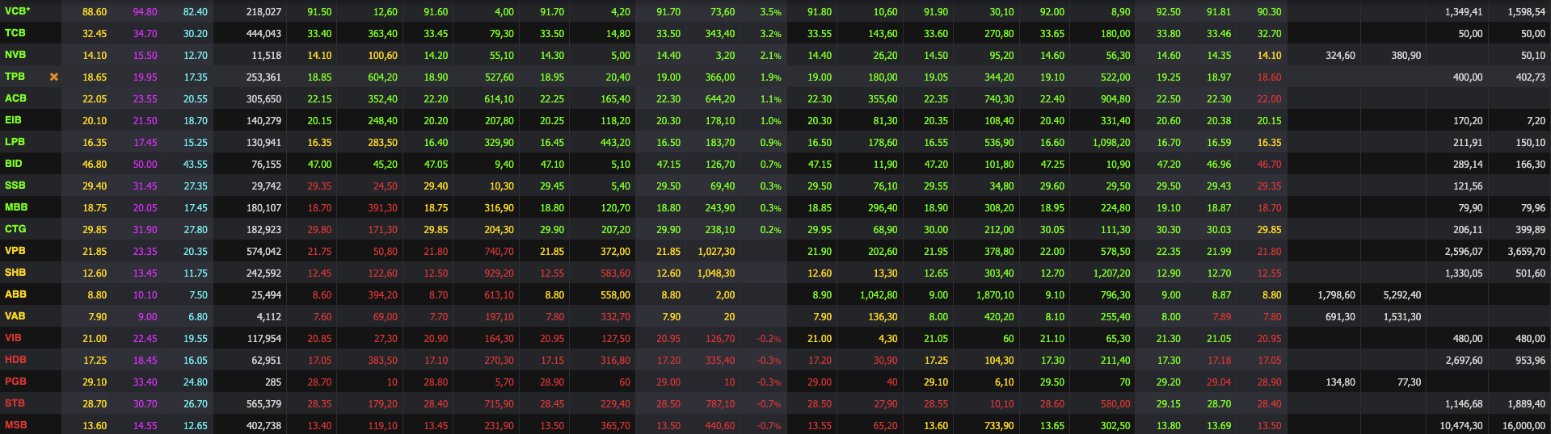Screen dimensions: 1551x434
Task: Open the MBB ticker symbol
Action: [x=16, y=207]
